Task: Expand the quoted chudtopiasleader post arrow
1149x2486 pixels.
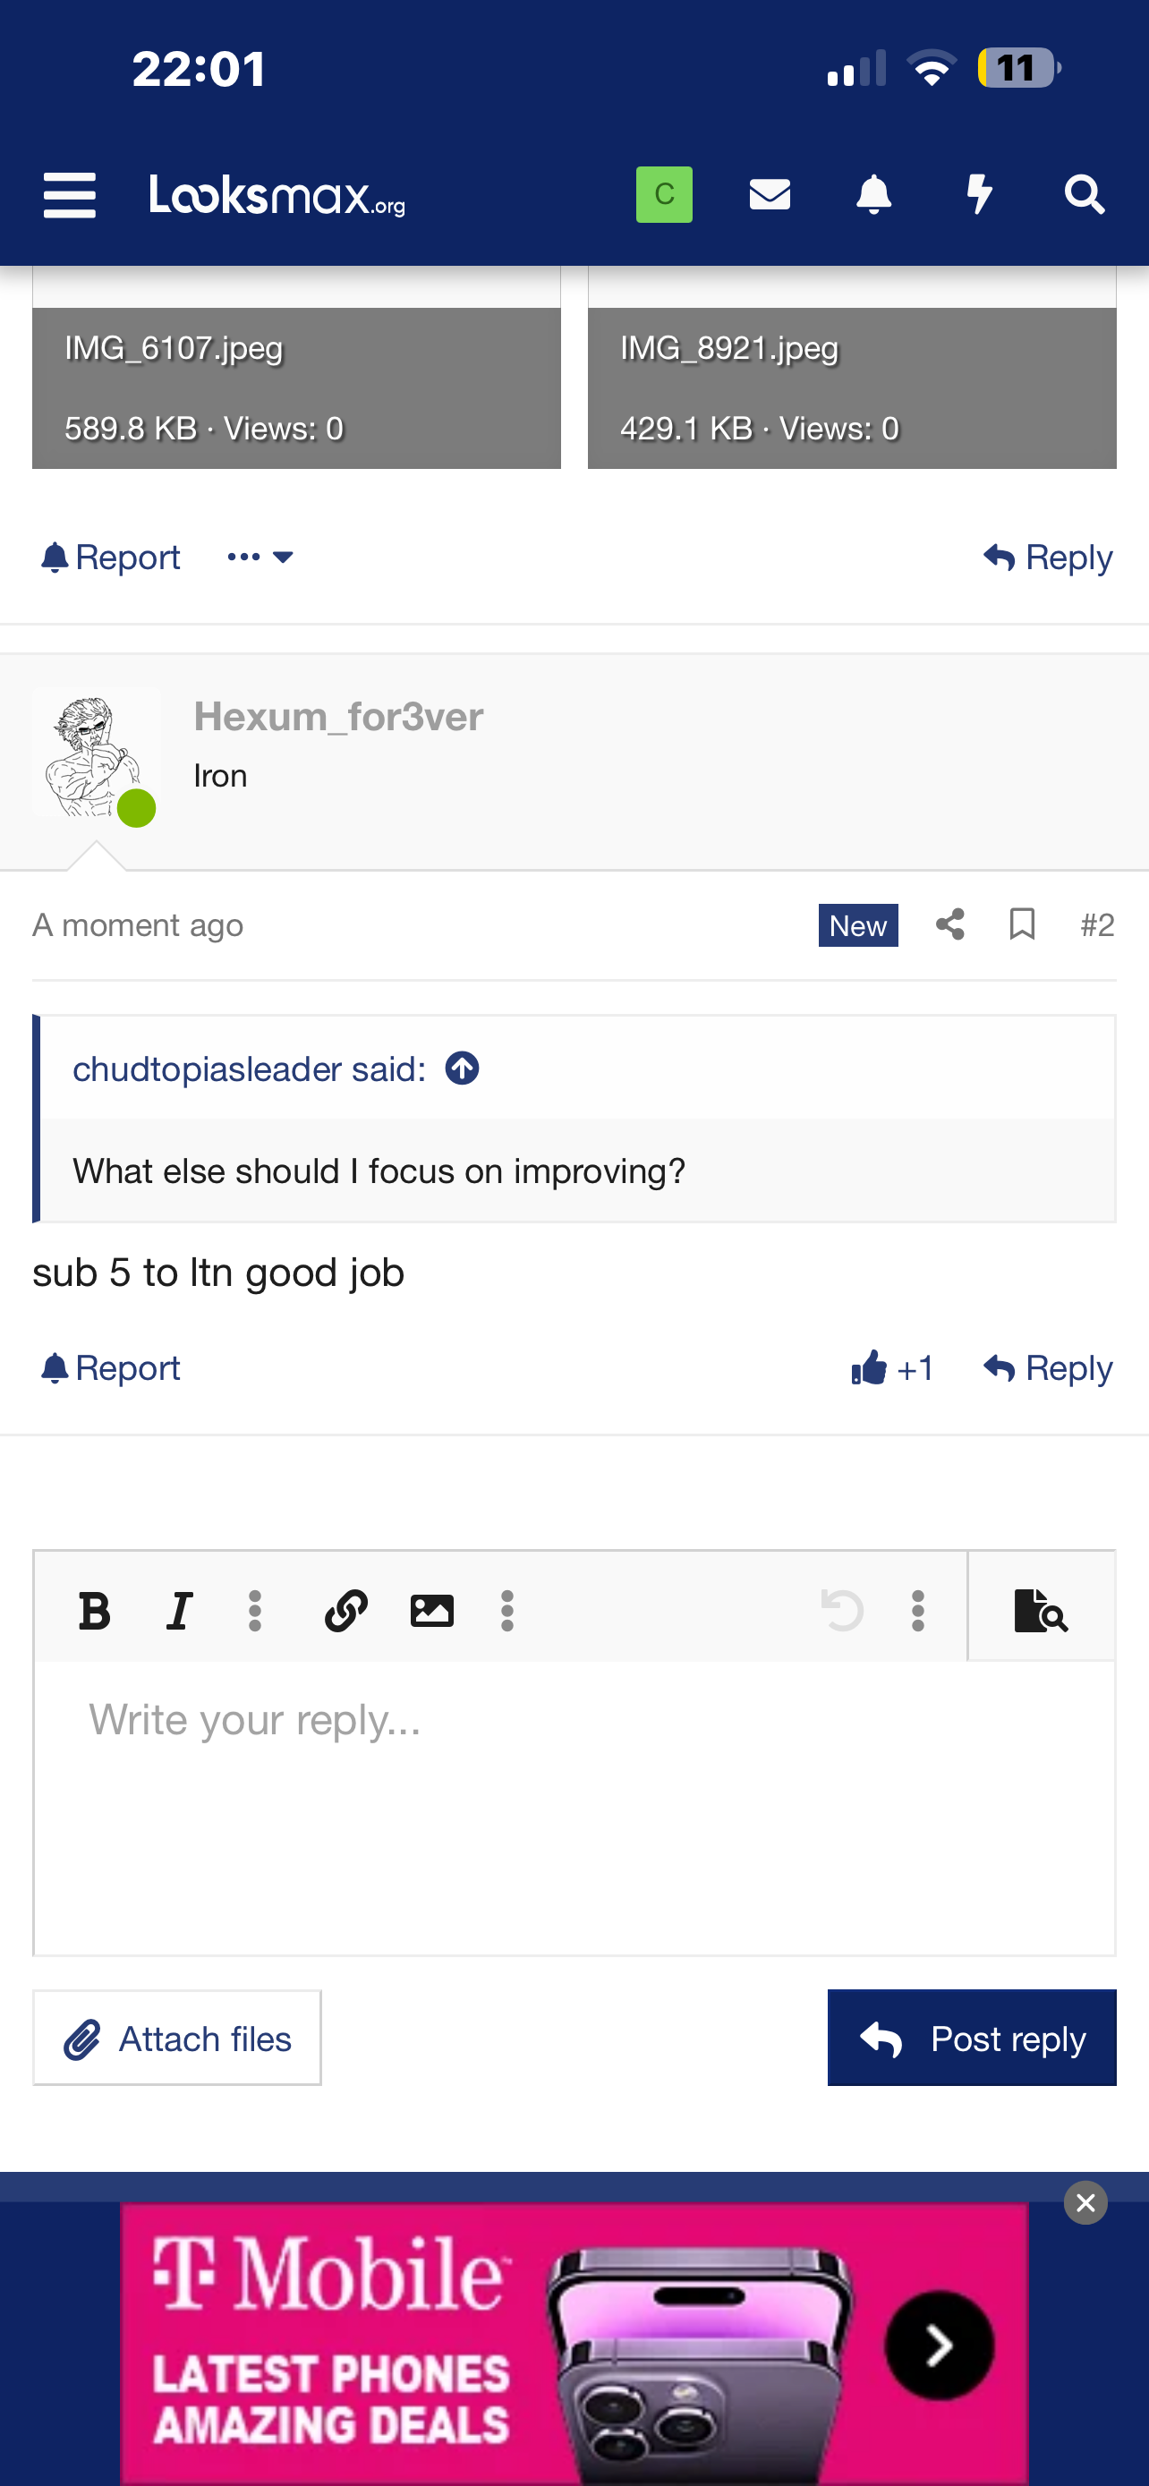Action: pos(462,1068)
